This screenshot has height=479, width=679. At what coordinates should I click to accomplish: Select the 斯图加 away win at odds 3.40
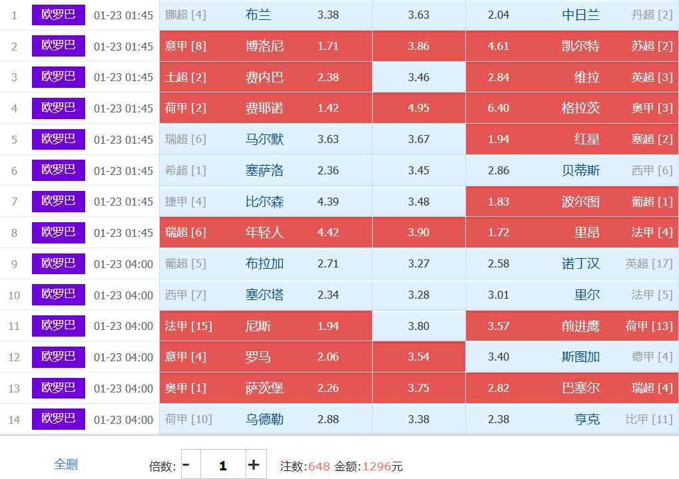point(572,357)
